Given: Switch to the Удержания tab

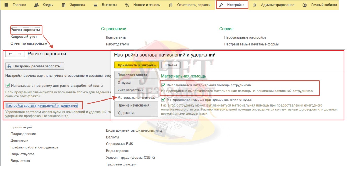Looking at the screenshot, I should pyautogui.click(x=136, y=113).
